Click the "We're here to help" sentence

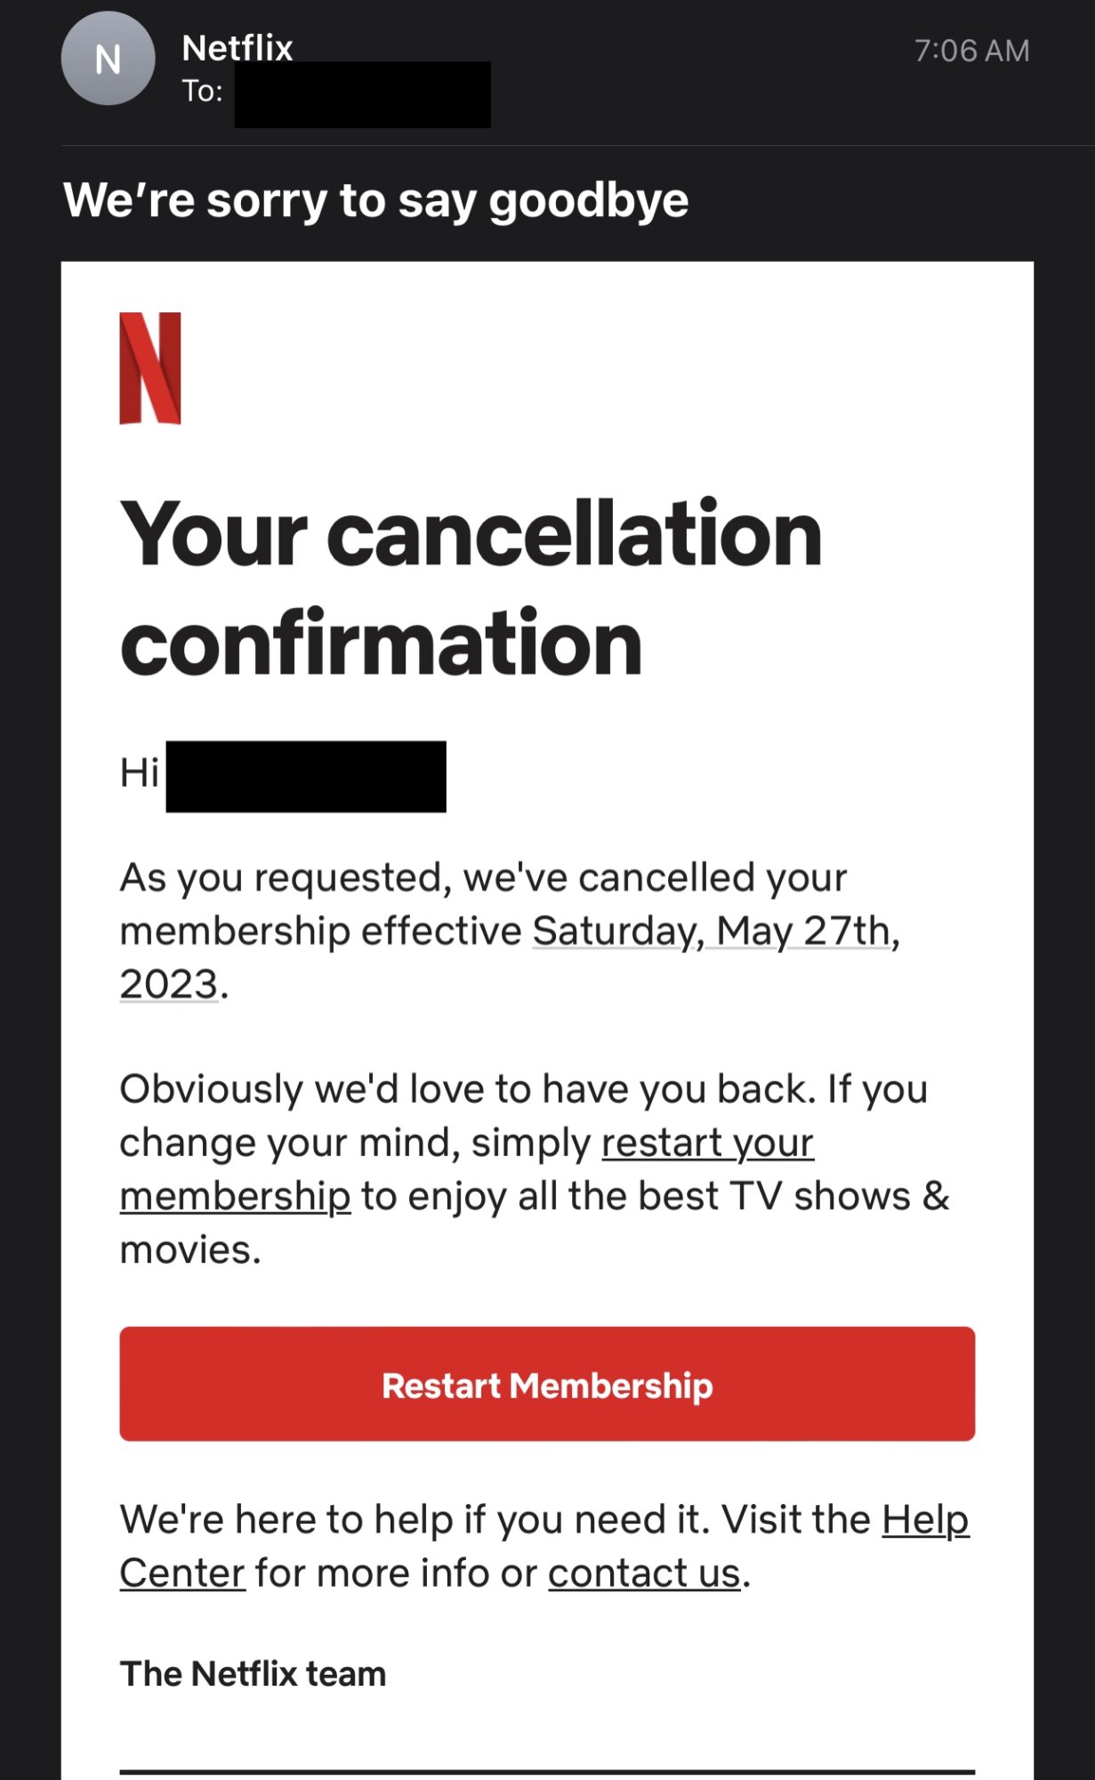click(544, 1546)
